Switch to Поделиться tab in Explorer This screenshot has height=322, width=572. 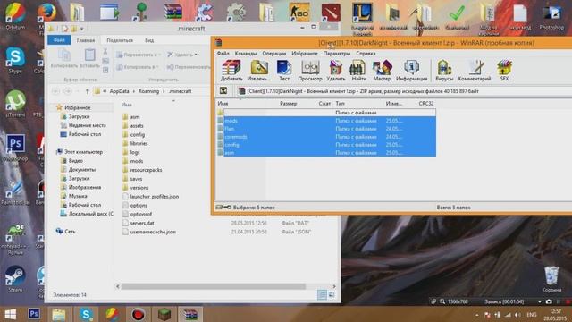point(120,40)
